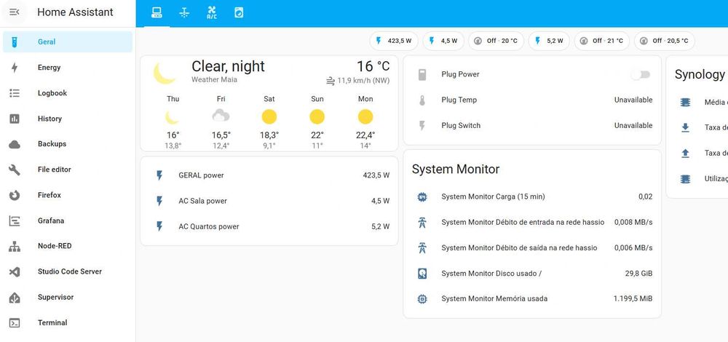
Task: Click the Grafana icon in the sidebar
Action: coord(15,220)
